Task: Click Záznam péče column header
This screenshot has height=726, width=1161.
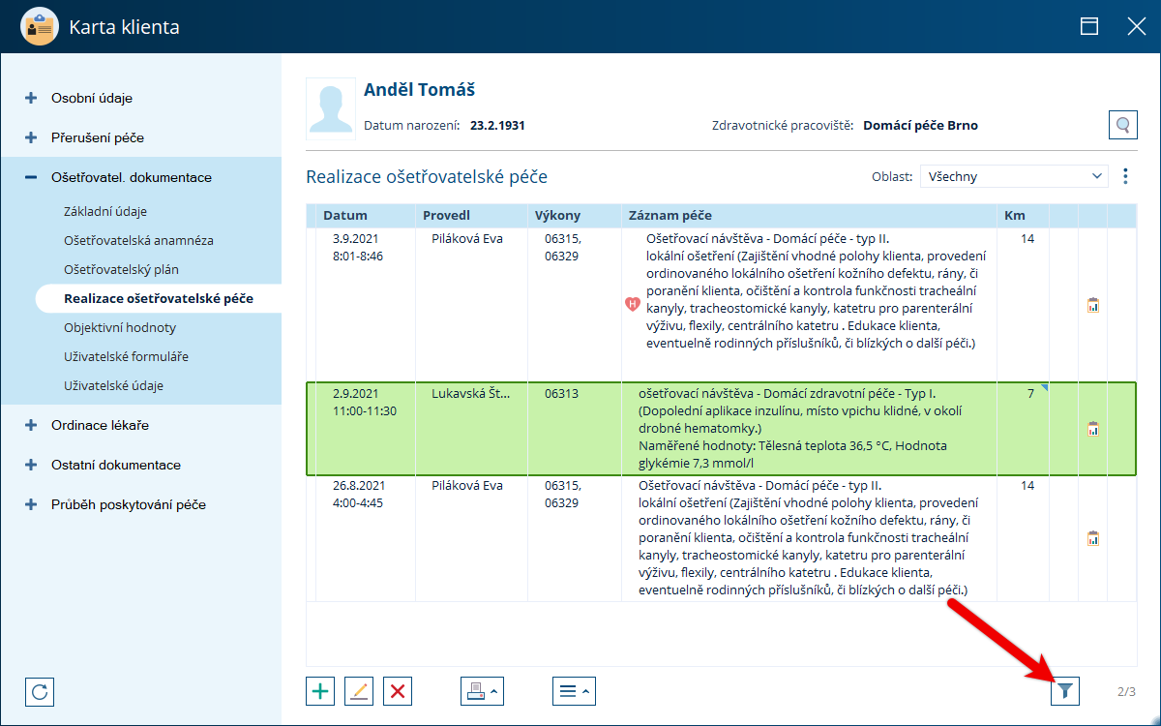Action: click(809, 216)
